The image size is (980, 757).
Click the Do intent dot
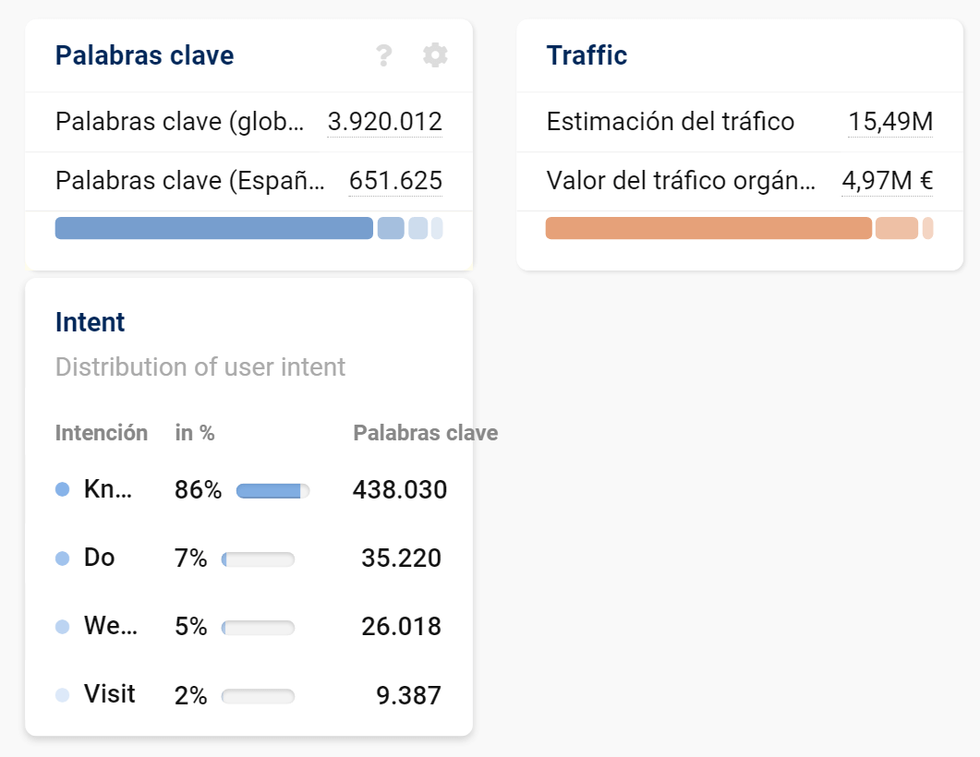(x=62, y=559)
